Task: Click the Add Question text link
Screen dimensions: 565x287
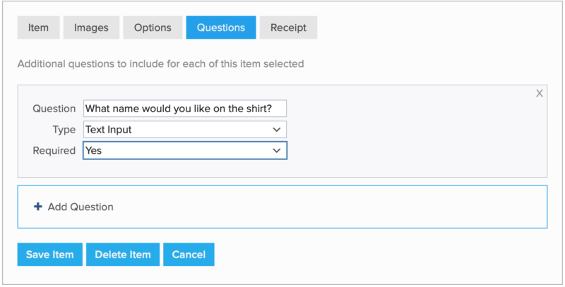Action: click(x=81, y=207)
